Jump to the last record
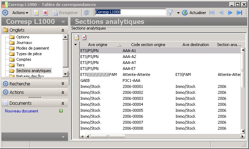 (x=239, y=13)
